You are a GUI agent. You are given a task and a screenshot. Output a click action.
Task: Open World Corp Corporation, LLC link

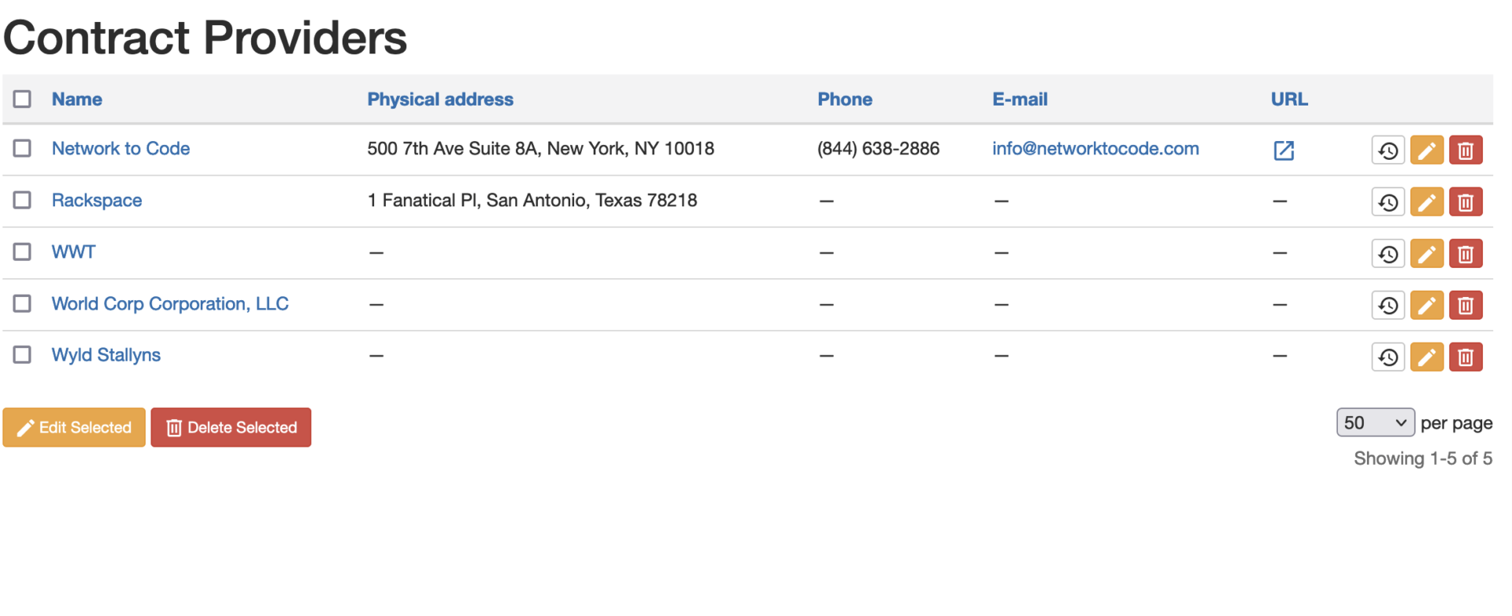click(x=170, y=303)
